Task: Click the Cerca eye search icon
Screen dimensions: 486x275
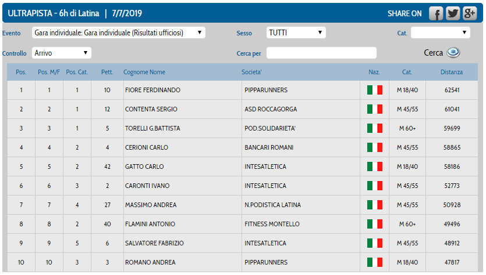Action: (x=453, y=53)
